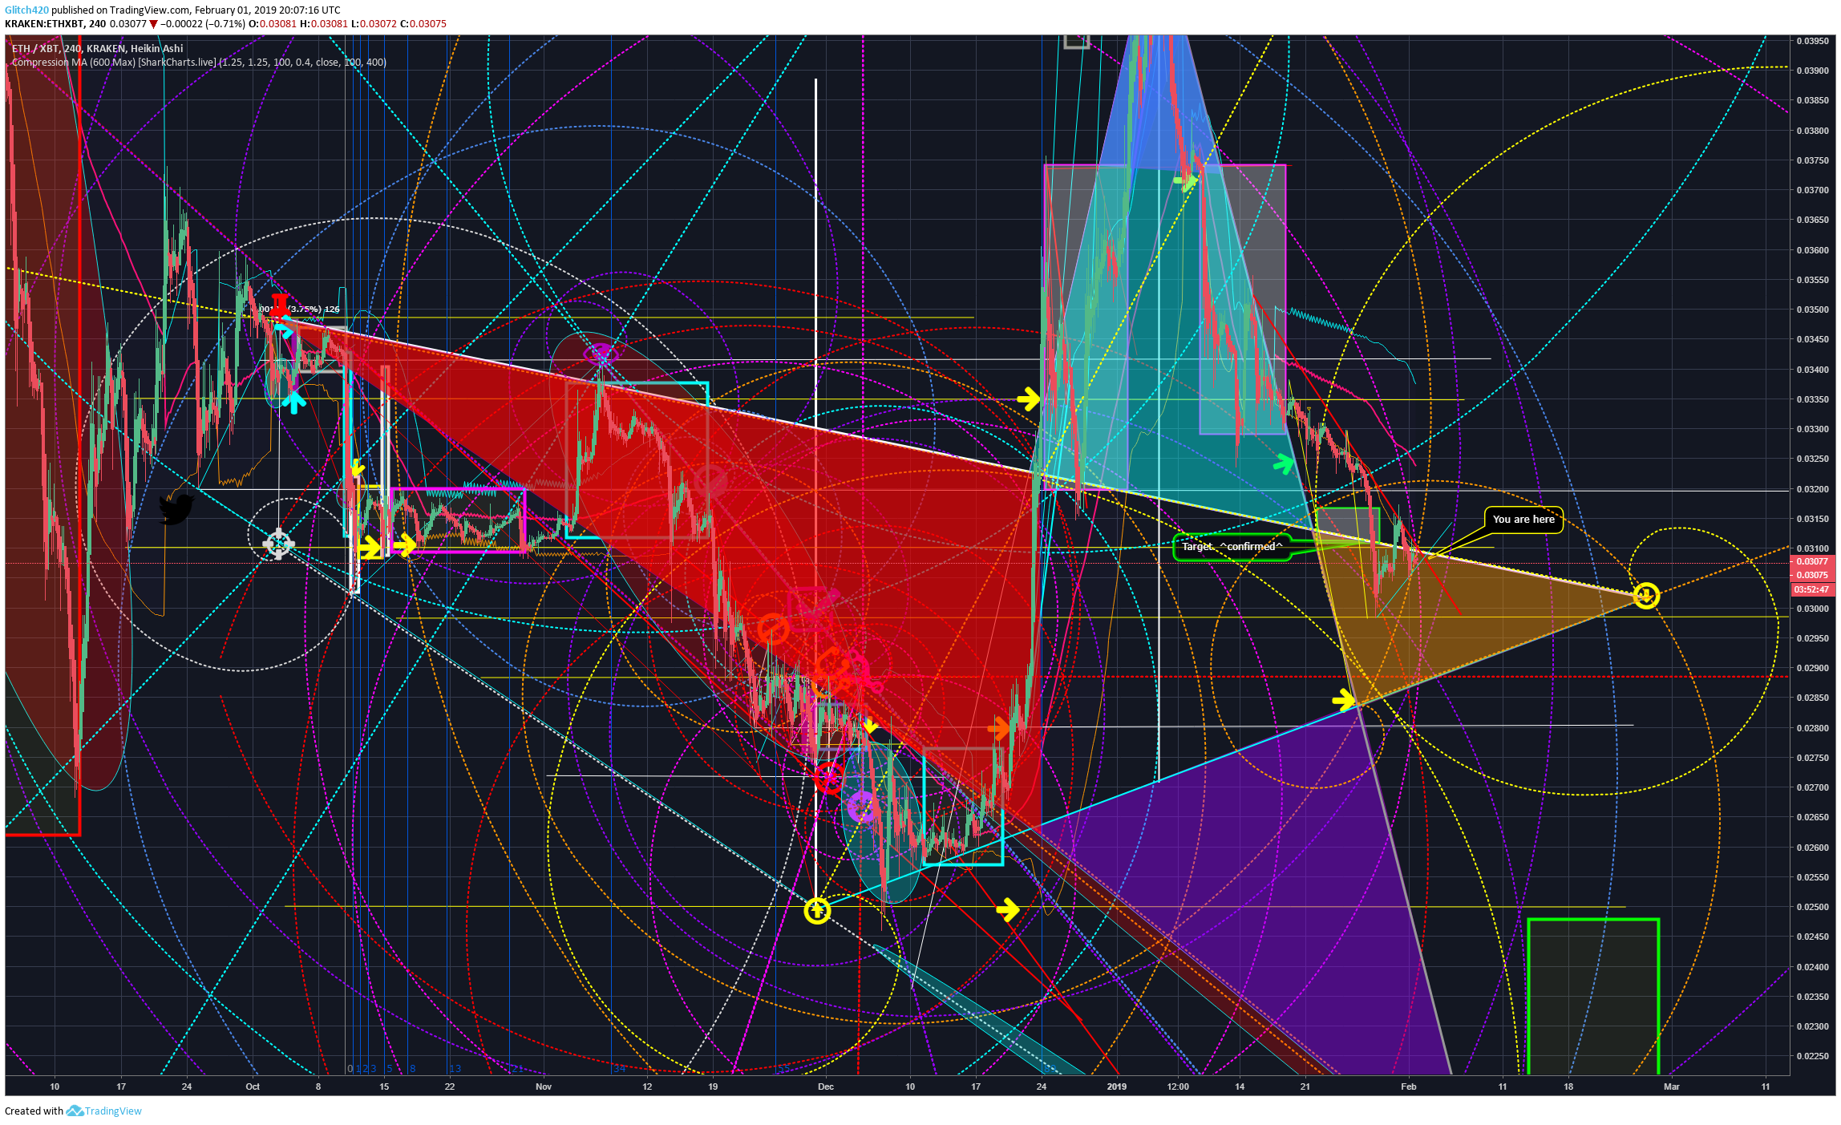
Task: Click the 0.03500 price scale label
Action: pyautogui.click(x=1812, y=310)
